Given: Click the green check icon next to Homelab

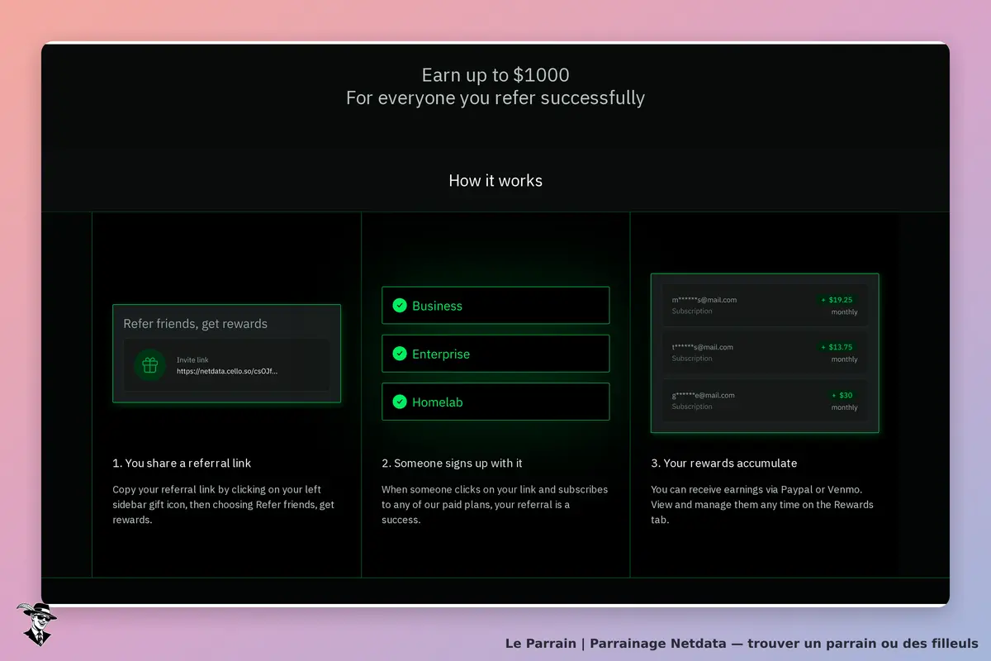Looking at the screenshot, I should click(x=400, y=402).
